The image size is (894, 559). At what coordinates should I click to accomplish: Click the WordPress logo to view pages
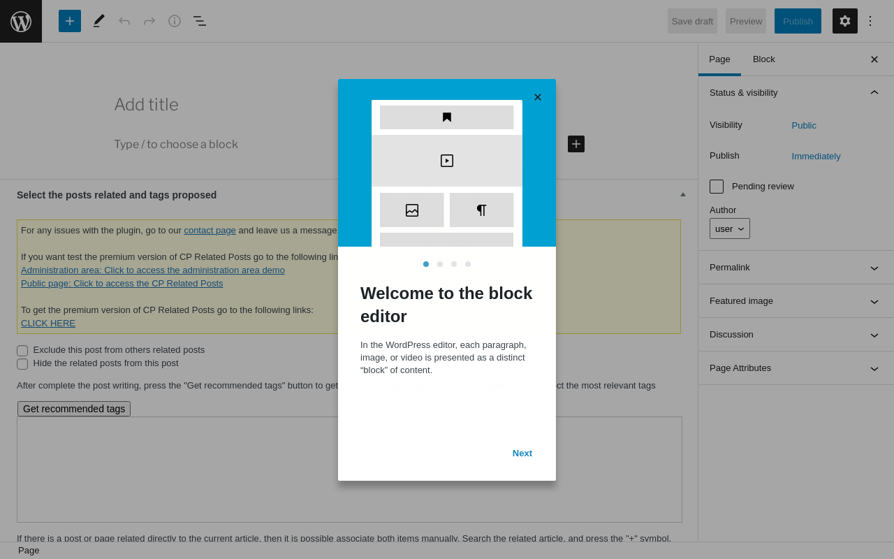click(x=21, y=21)
